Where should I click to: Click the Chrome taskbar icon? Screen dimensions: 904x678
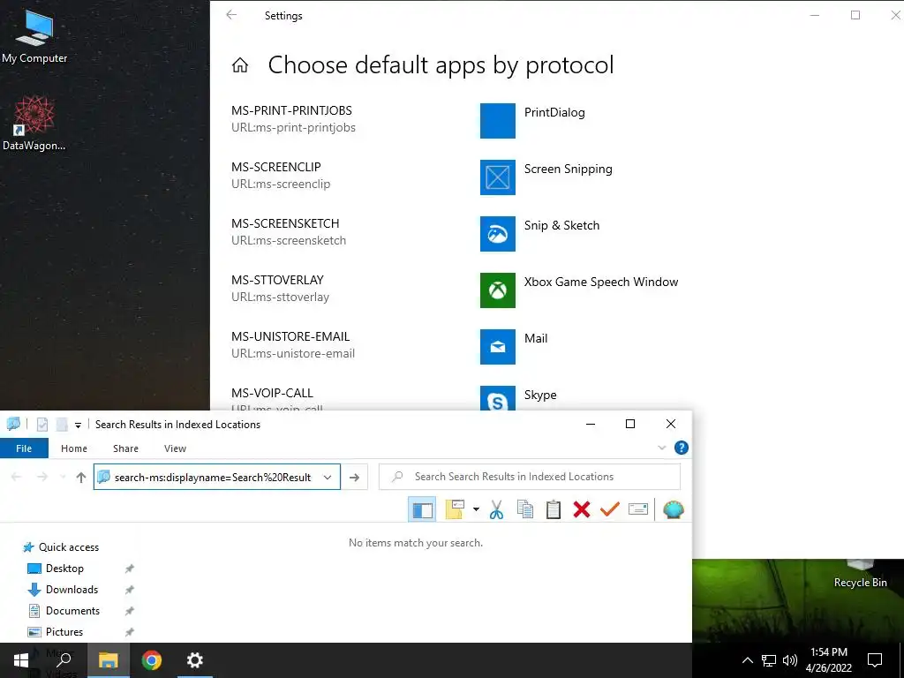click(152, 660)
